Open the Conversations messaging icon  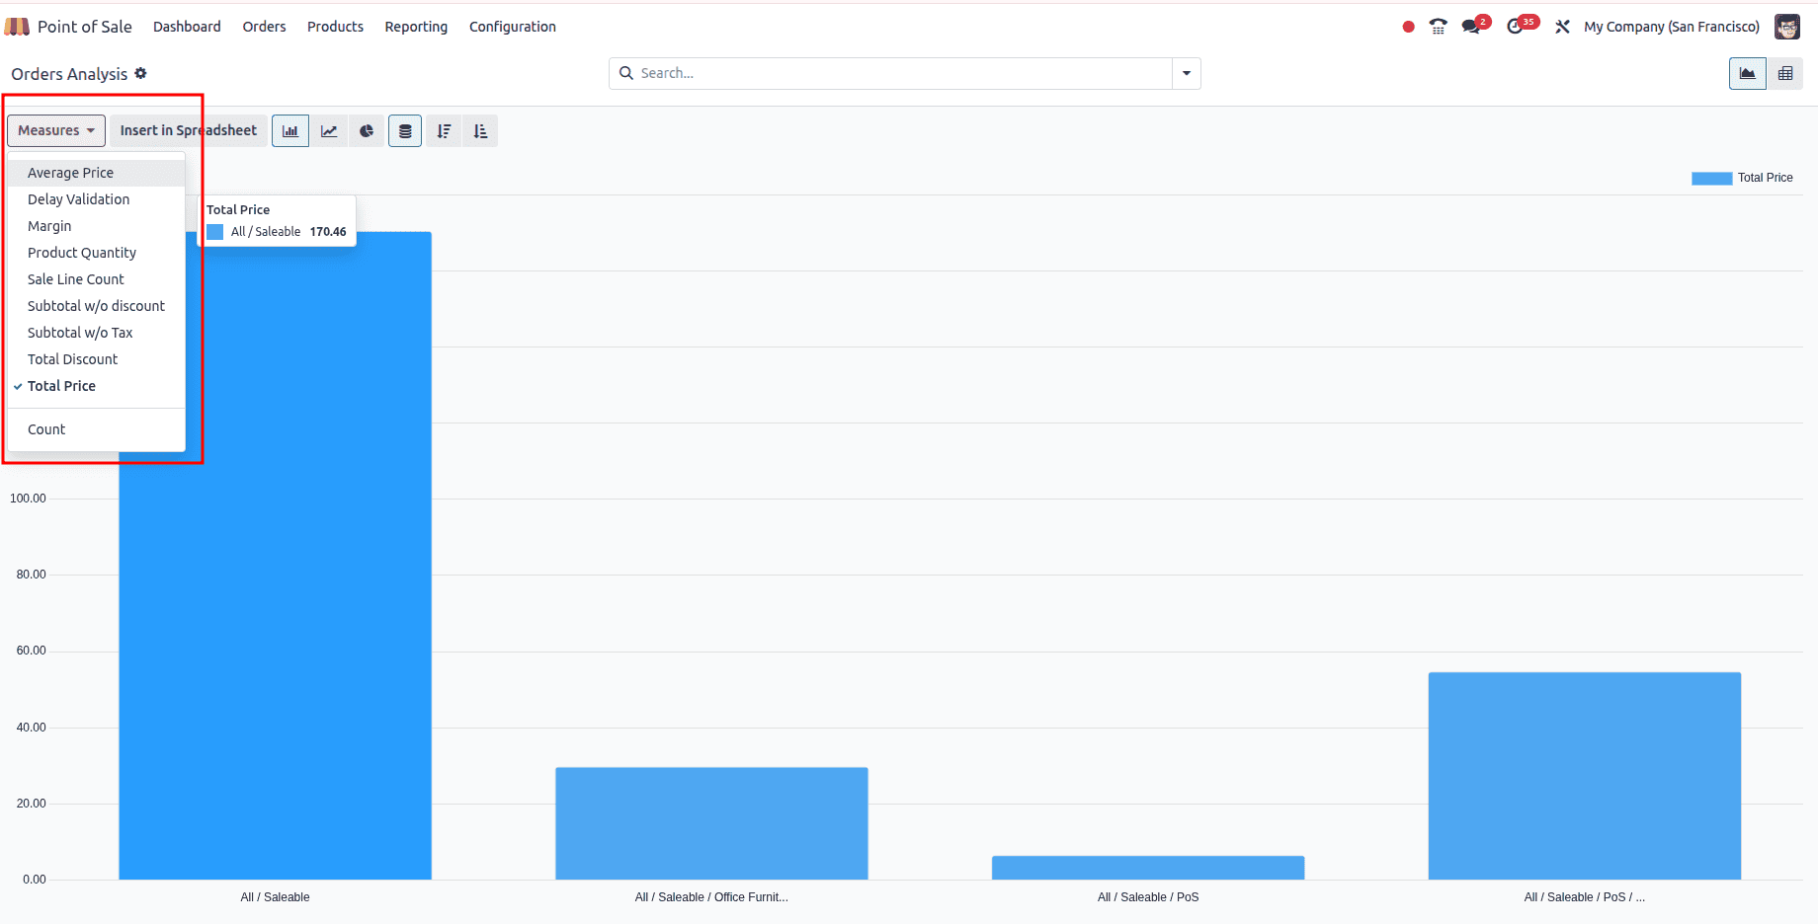tap(1469, 27)
